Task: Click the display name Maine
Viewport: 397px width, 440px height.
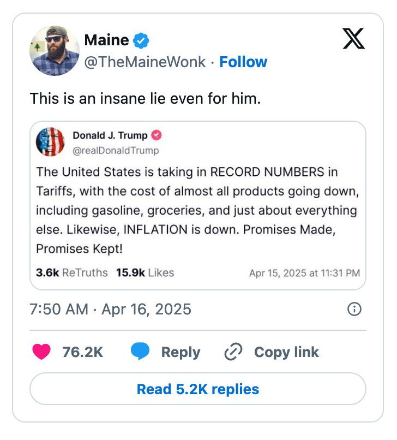Action: (x=106, y=39)
